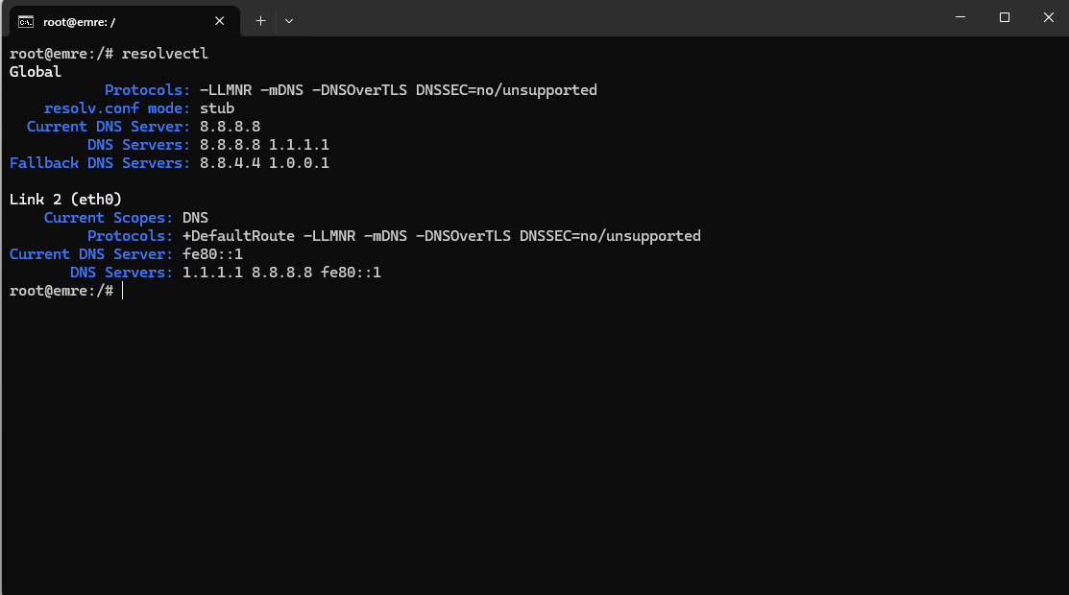
Task: Click the Global section heading
Action: (36, 72)
